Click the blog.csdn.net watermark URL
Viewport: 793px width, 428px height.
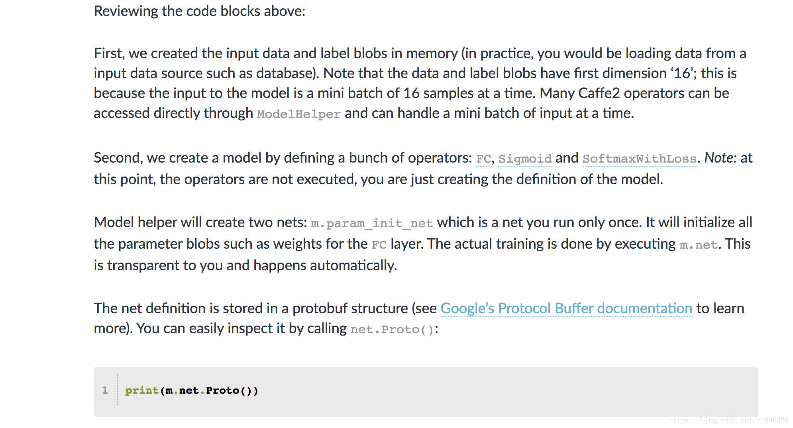point(729,420)
